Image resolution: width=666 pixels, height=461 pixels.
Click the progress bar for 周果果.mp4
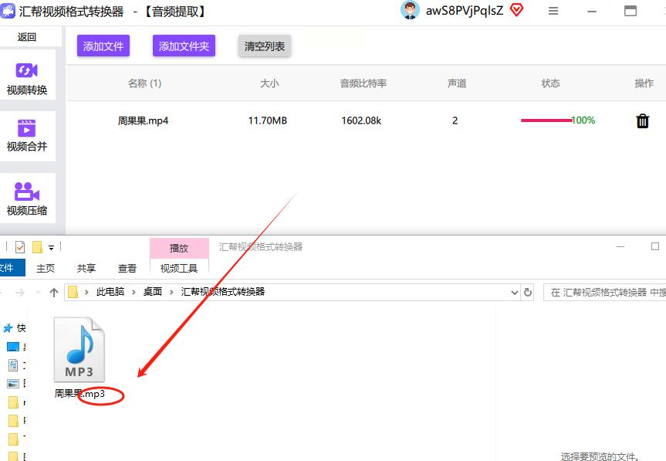point(546,120)
